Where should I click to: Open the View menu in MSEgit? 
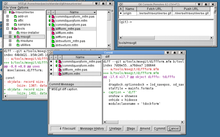point(13,8)
